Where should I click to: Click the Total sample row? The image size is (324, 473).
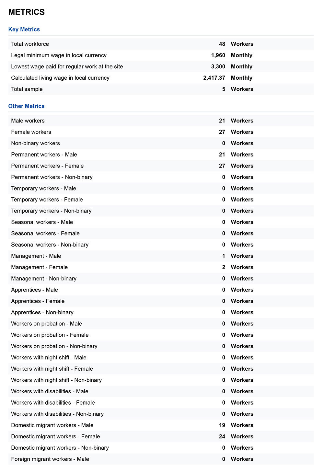(x=161, y=89)
